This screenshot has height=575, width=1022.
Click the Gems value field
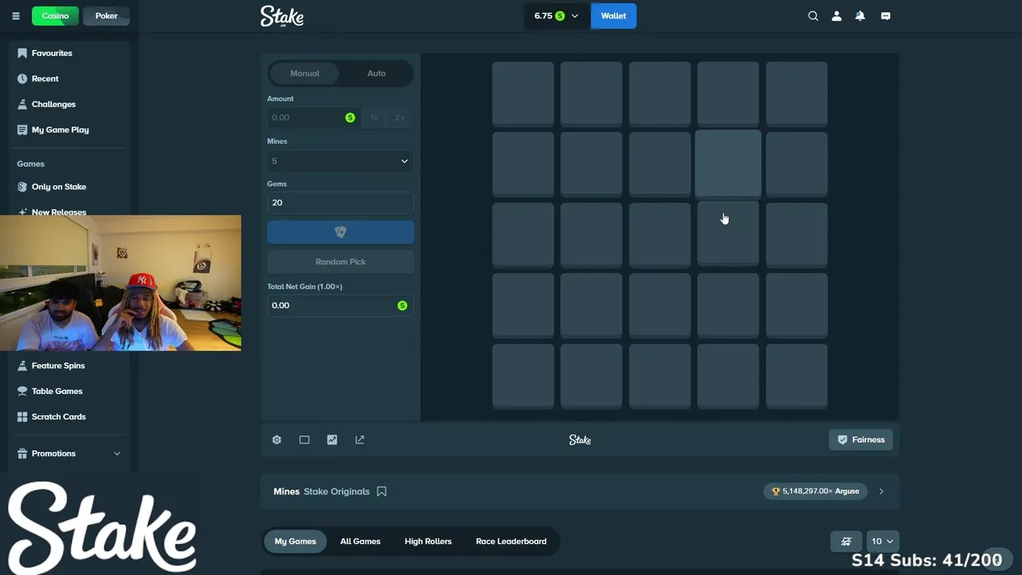pos(340,202)
